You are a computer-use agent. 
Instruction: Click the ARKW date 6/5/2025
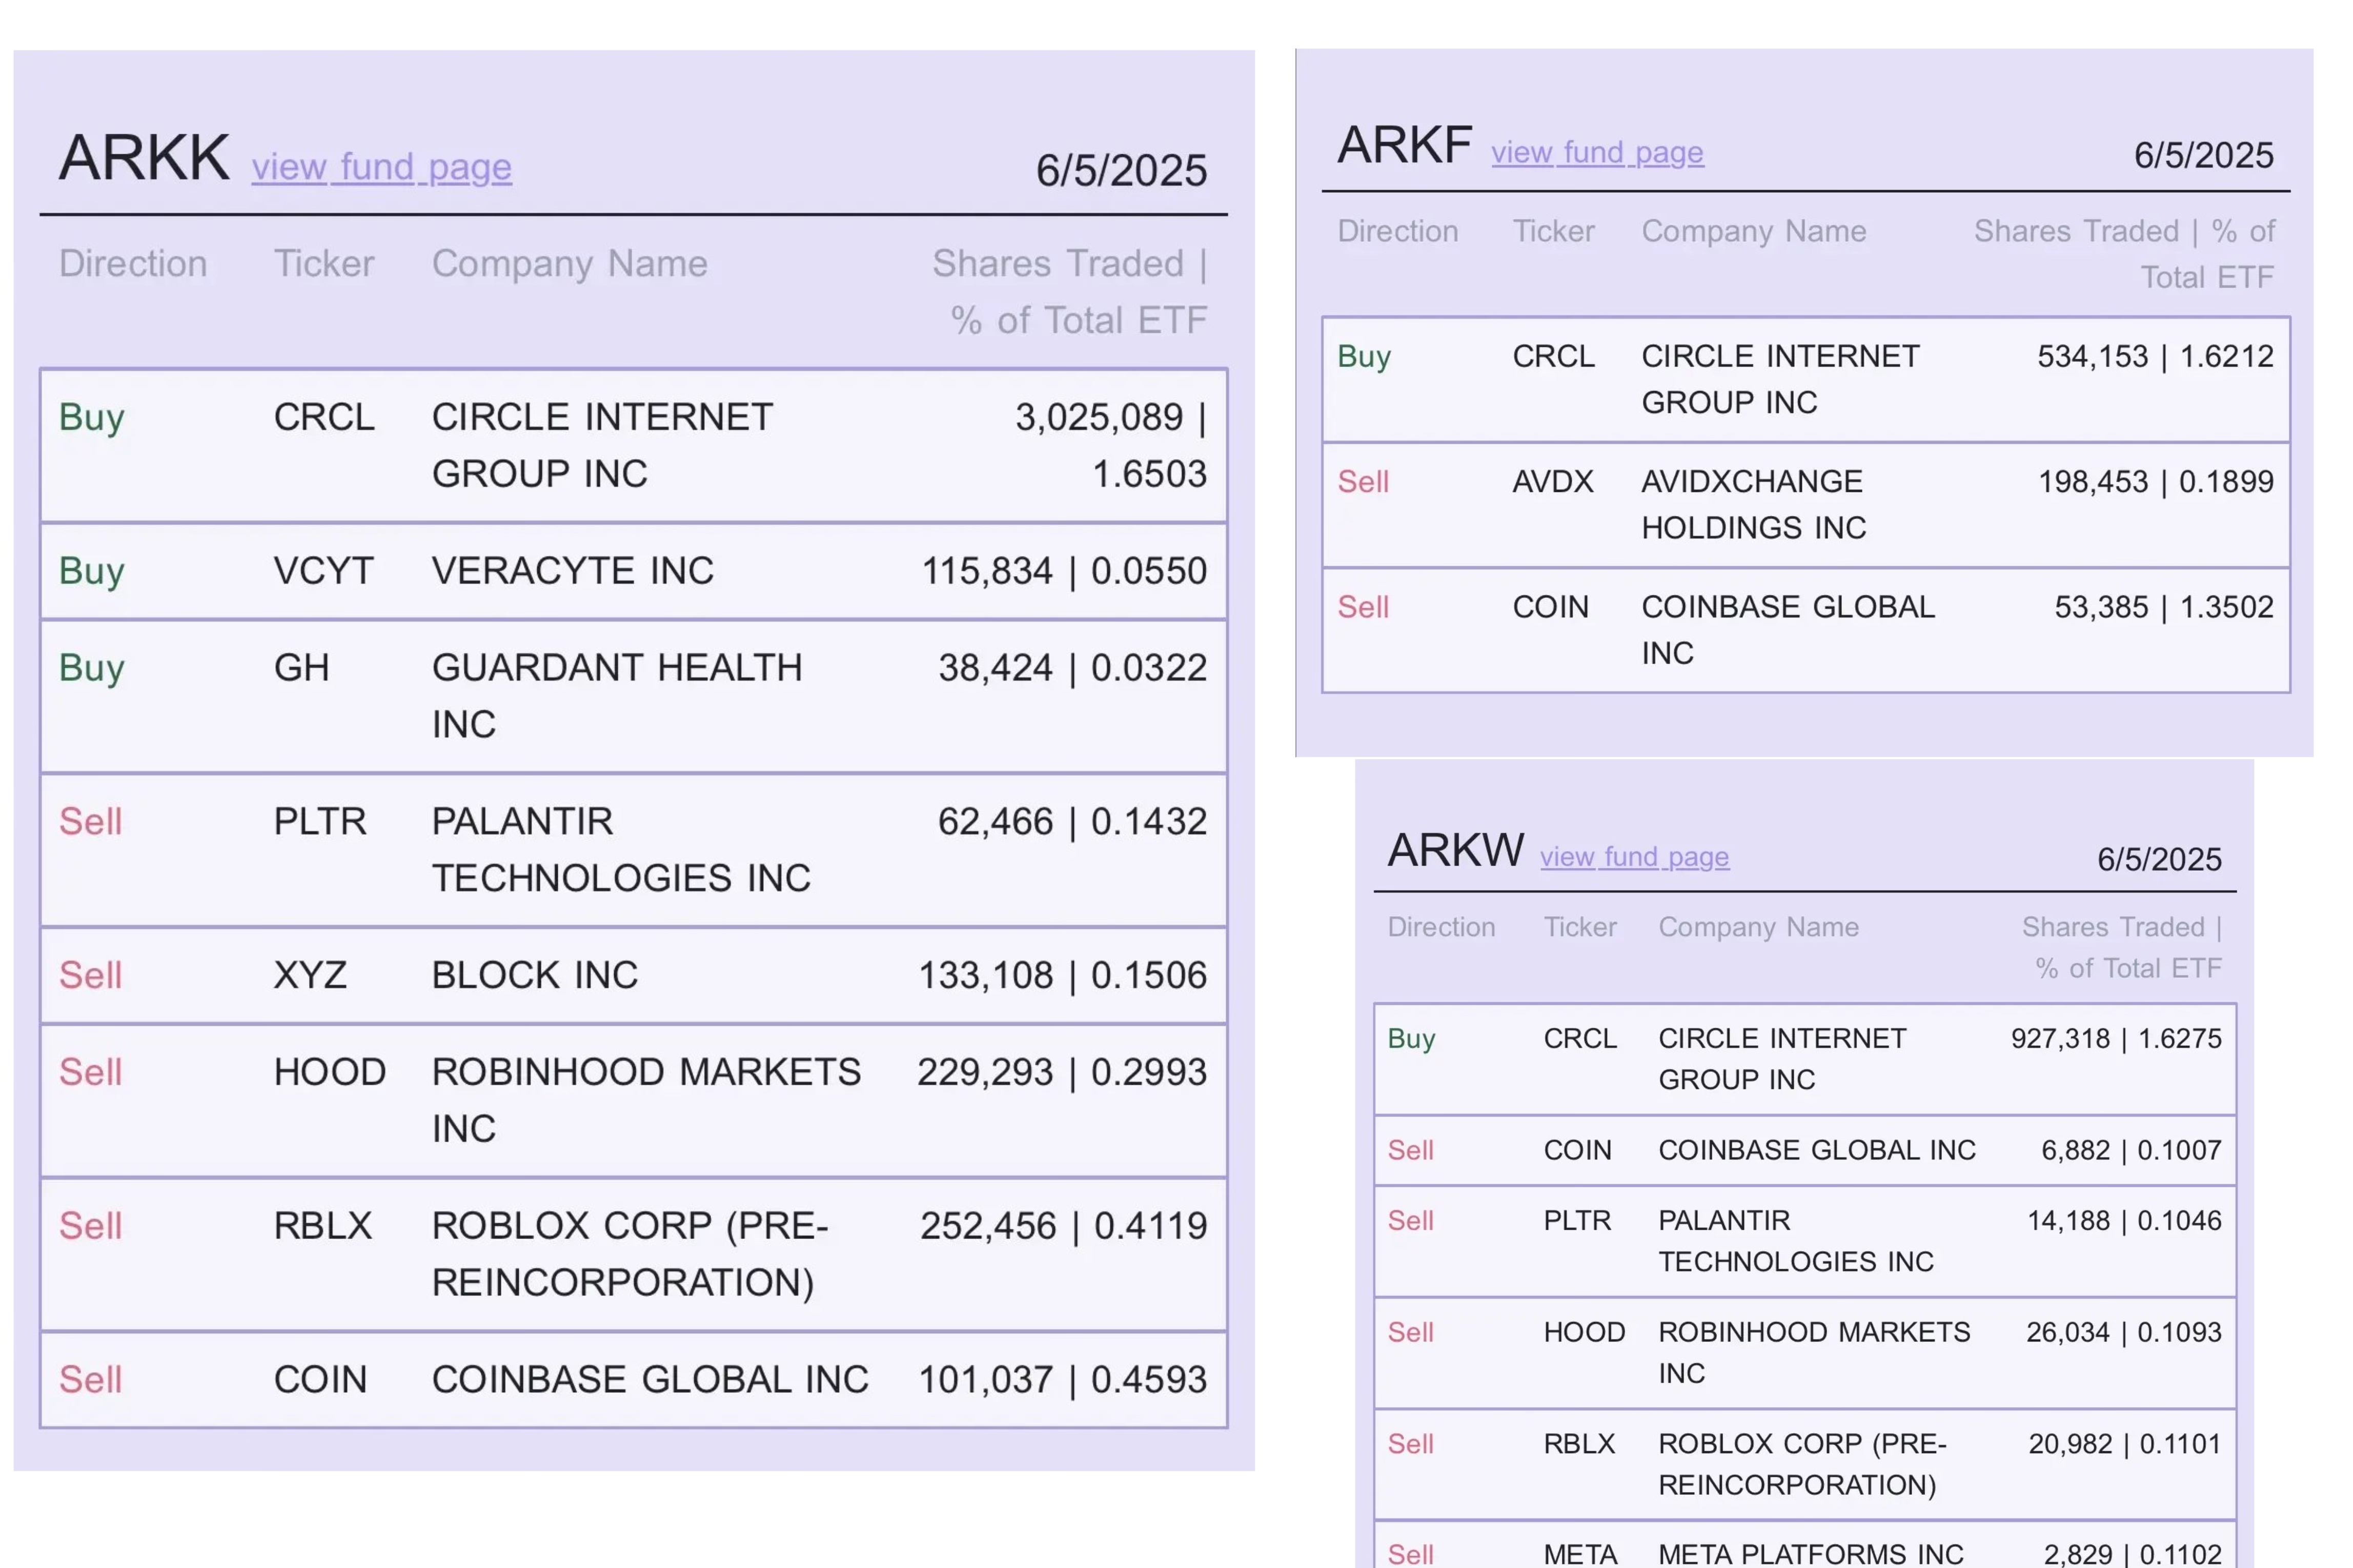[2159, 859]
